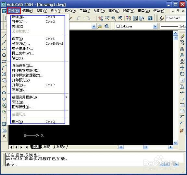Image resolution: width=187 pixels, height=175 pixels.
Task: Open the 视图(V) menu
Action: coord(42,11)
